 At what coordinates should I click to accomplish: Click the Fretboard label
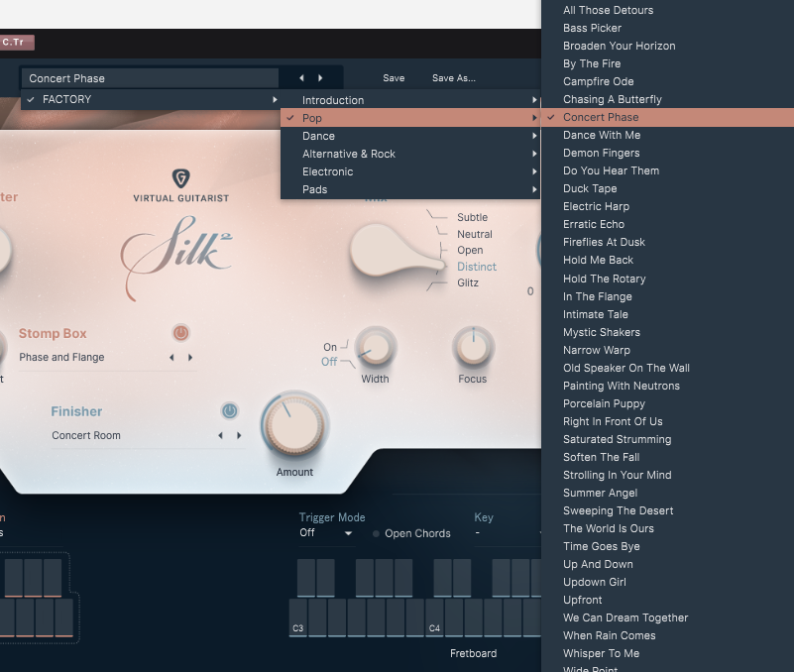pyautogui.click(x=473, y=654)
